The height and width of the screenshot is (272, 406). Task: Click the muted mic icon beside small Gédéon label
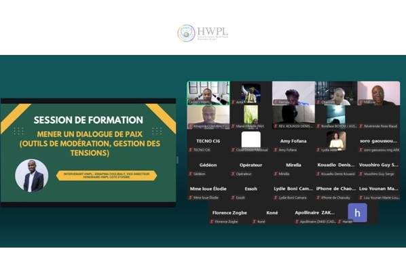pyautogui.click(x=191, y=174)
